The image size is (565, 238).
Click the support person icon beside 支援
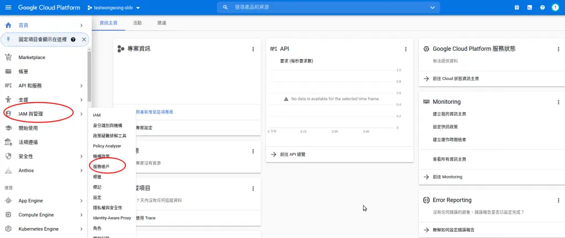pos(8,100)
